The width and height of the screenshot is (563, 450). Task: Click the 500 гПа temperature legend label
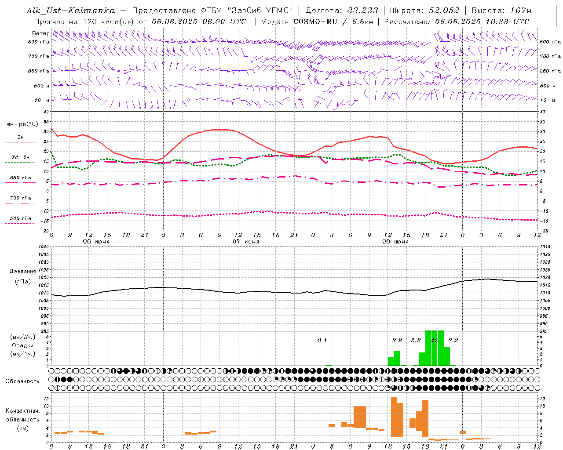pyautogui.click(x=20, y=218)
